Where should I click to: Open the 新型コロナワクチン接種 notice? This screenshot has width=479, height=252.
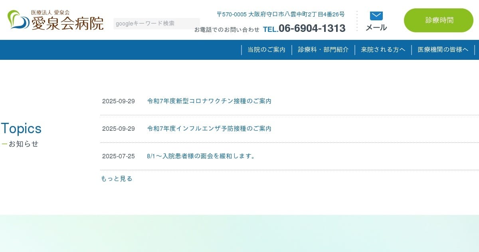[209, 101]
